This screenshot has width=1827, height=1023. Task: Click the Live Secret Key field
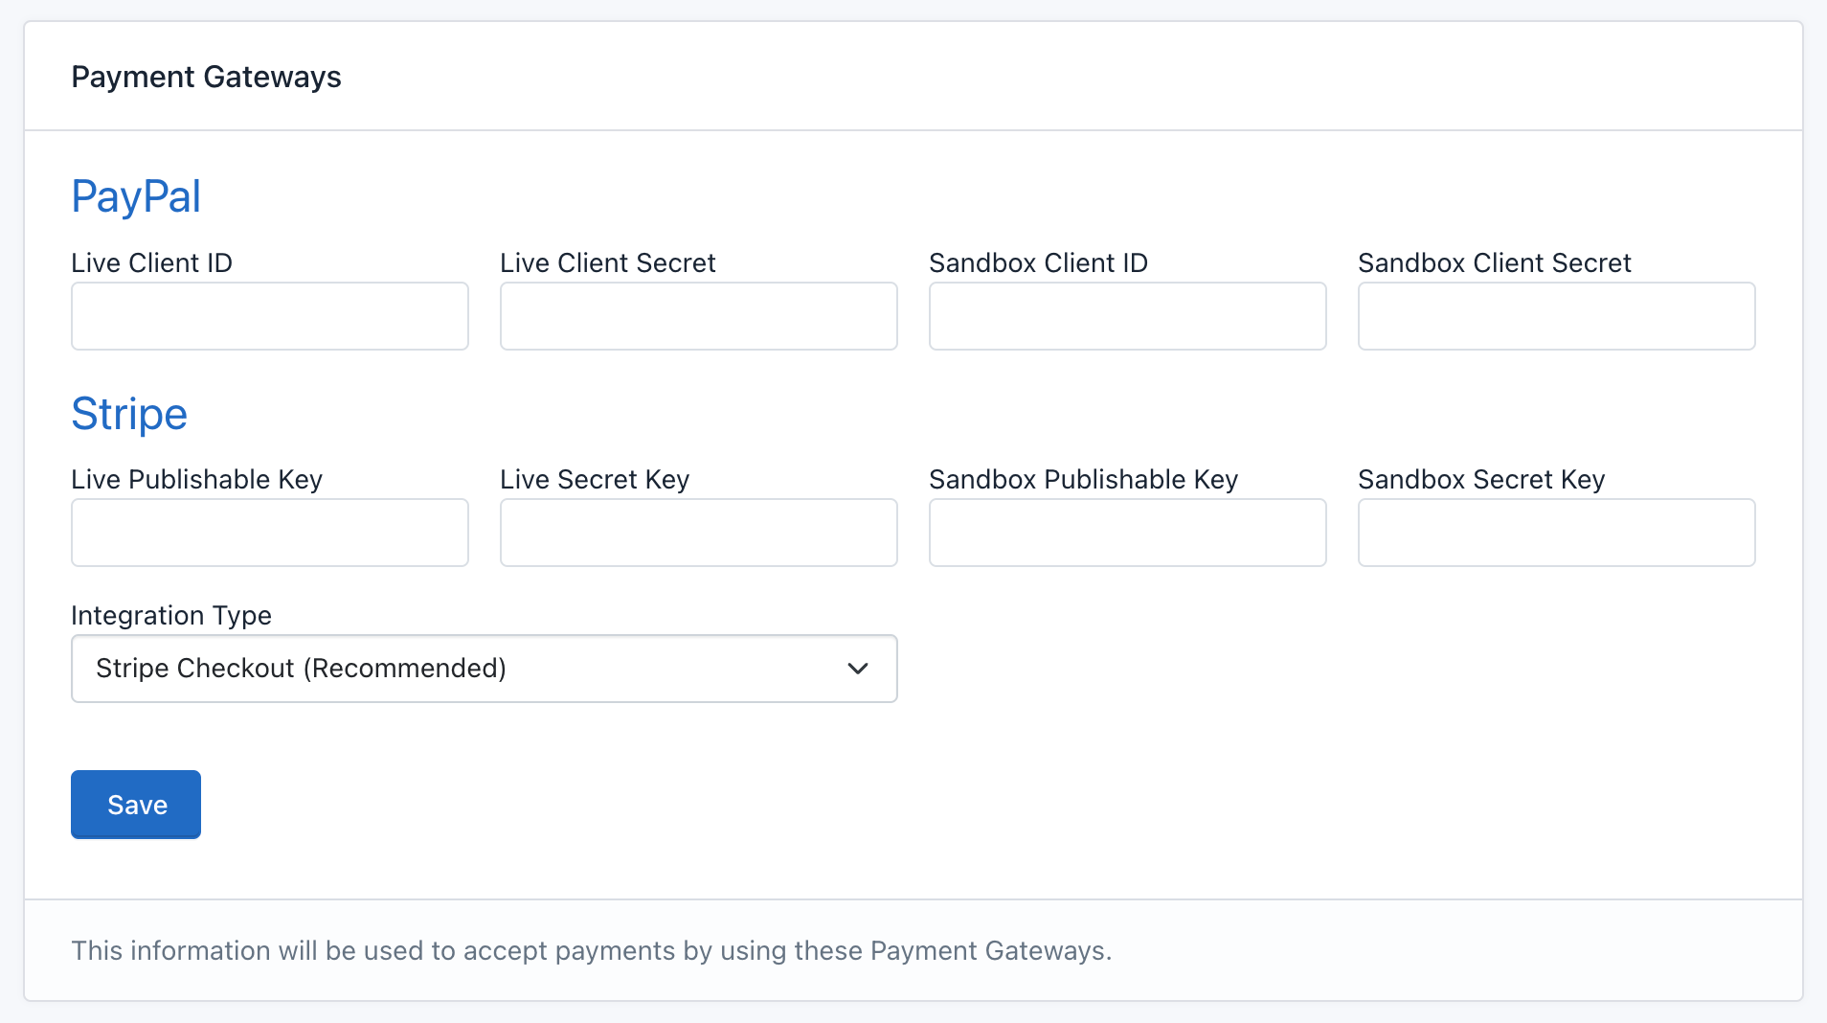698,533
